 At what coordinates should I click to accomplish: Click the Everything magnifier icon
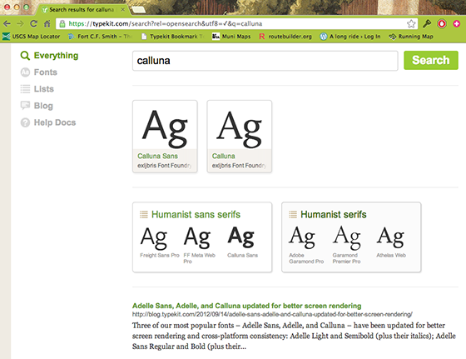point(25,56)
